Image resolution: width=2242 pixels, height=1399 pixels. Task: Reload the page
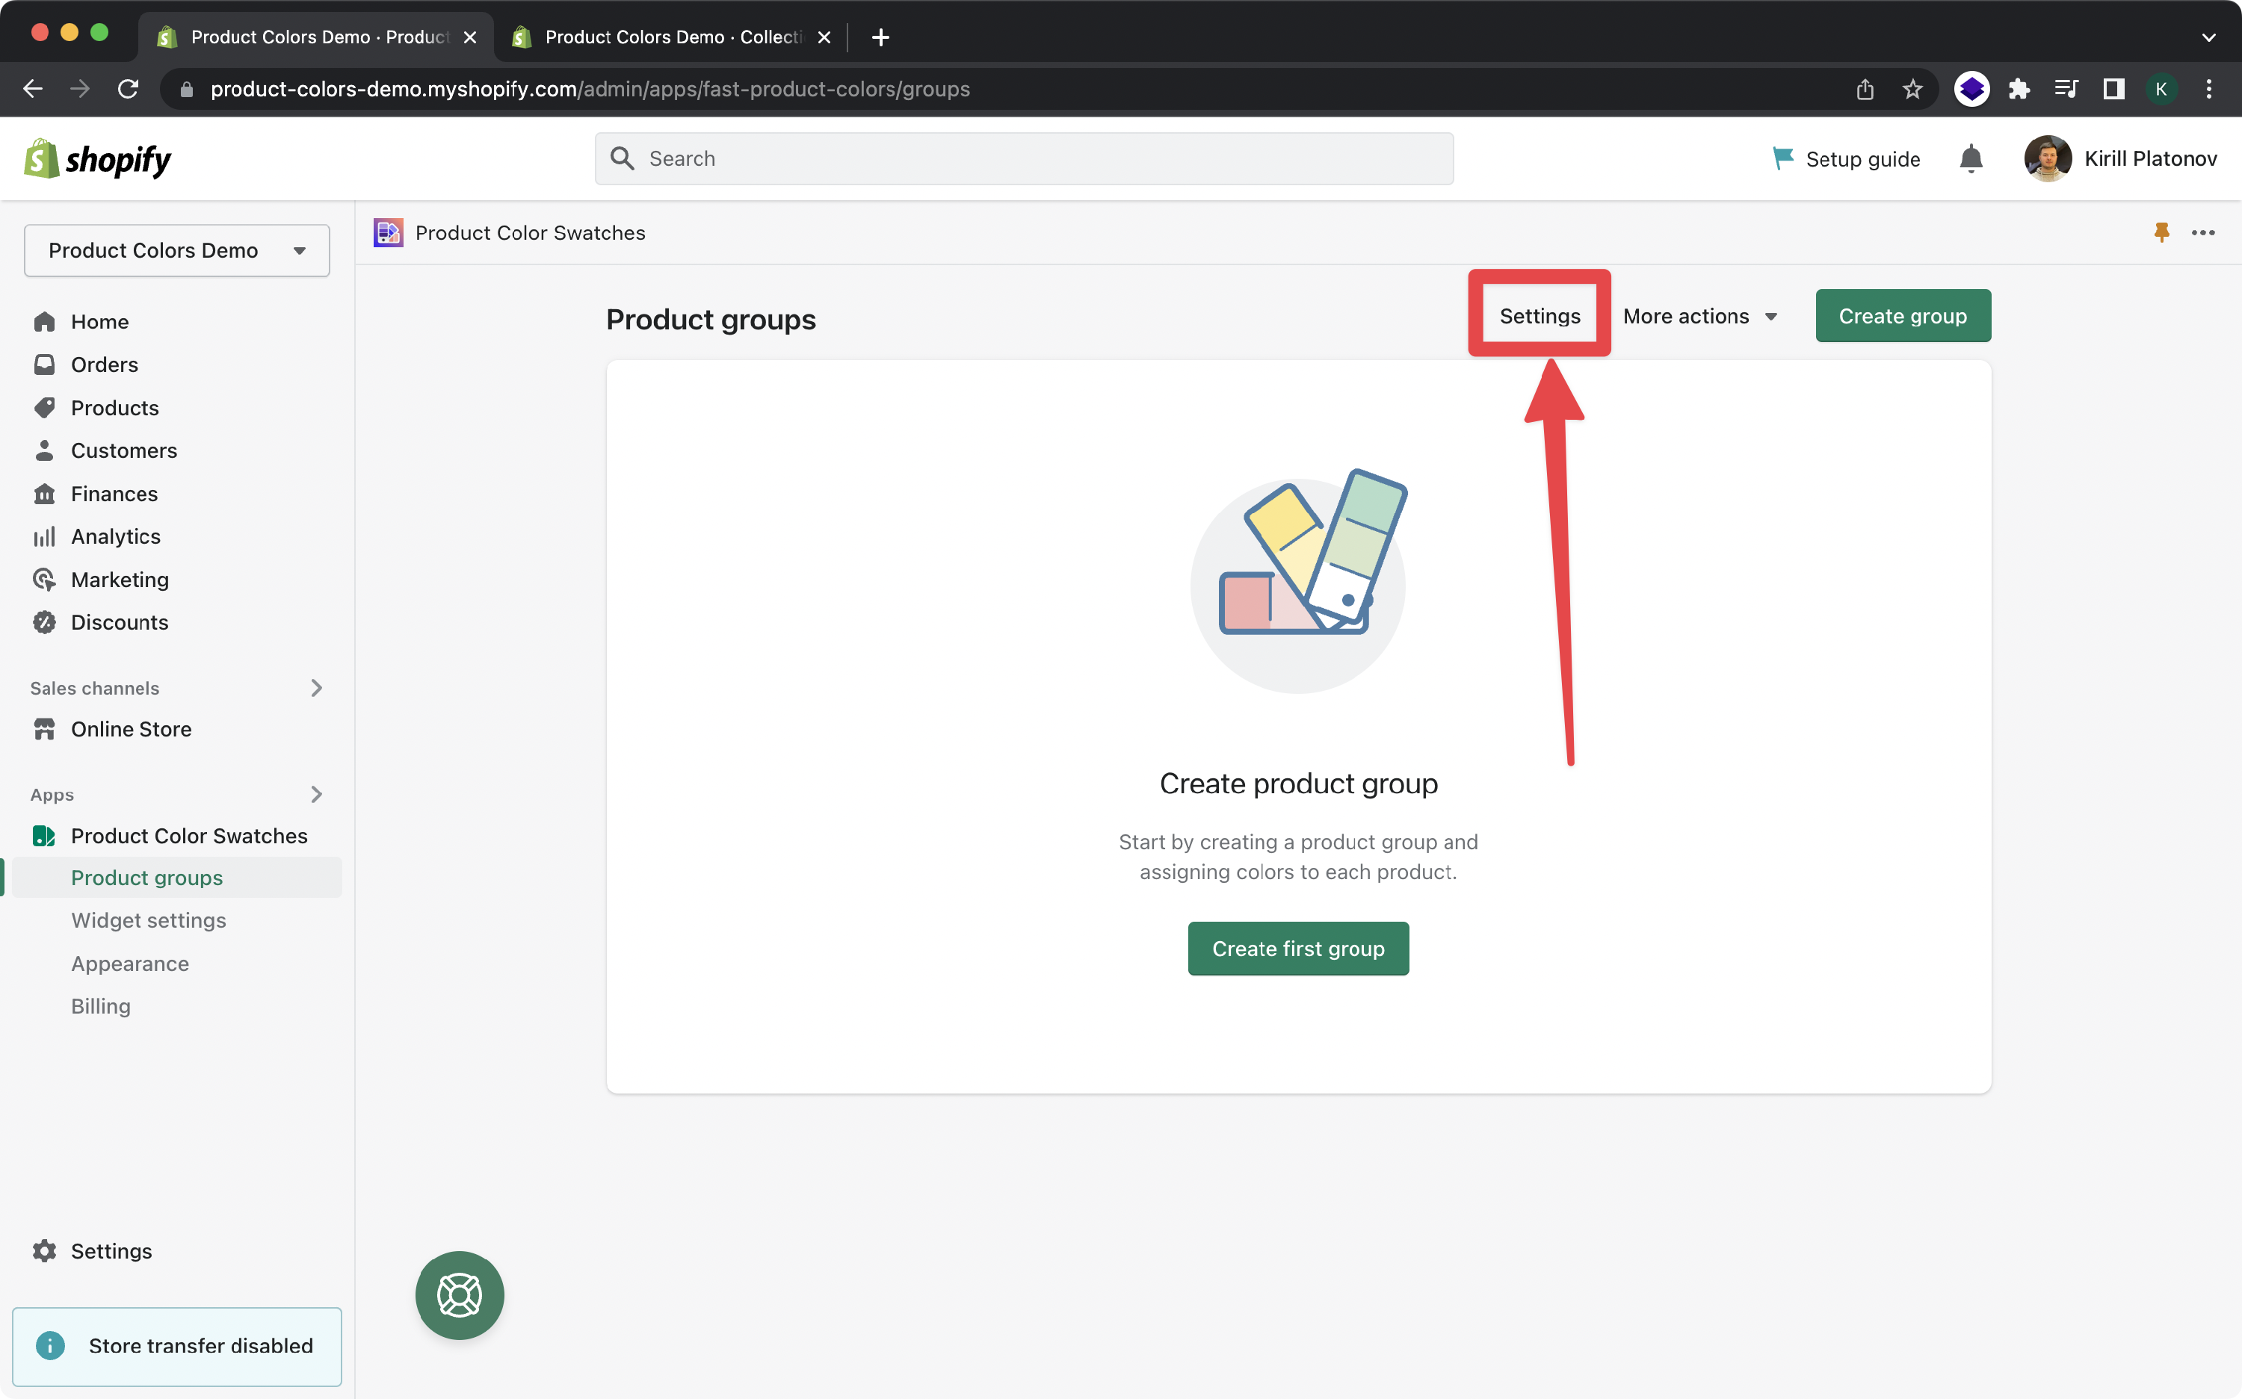tap(128, 89)
